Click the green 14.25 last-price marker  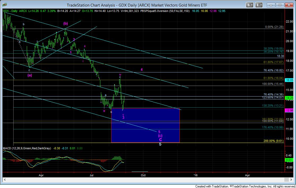click(289, 98)
